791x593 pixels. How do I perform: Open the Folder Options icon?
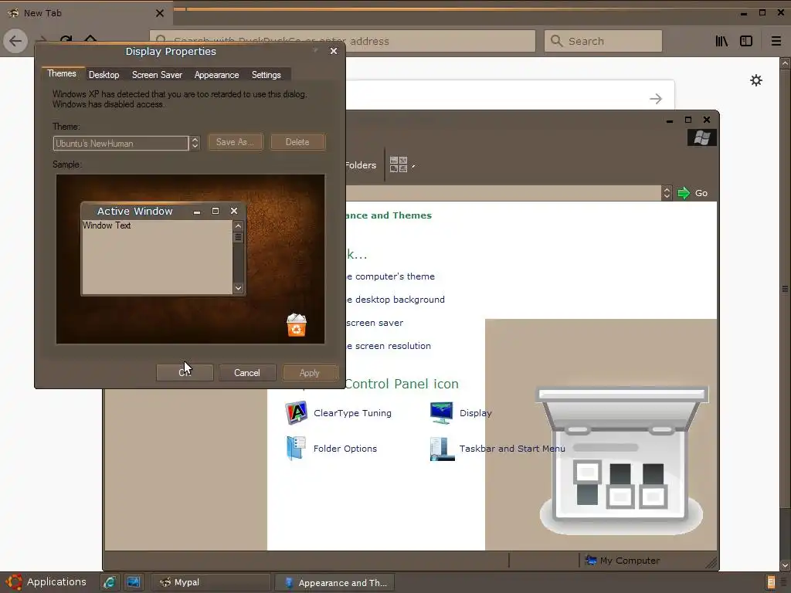tap(296, 449)
